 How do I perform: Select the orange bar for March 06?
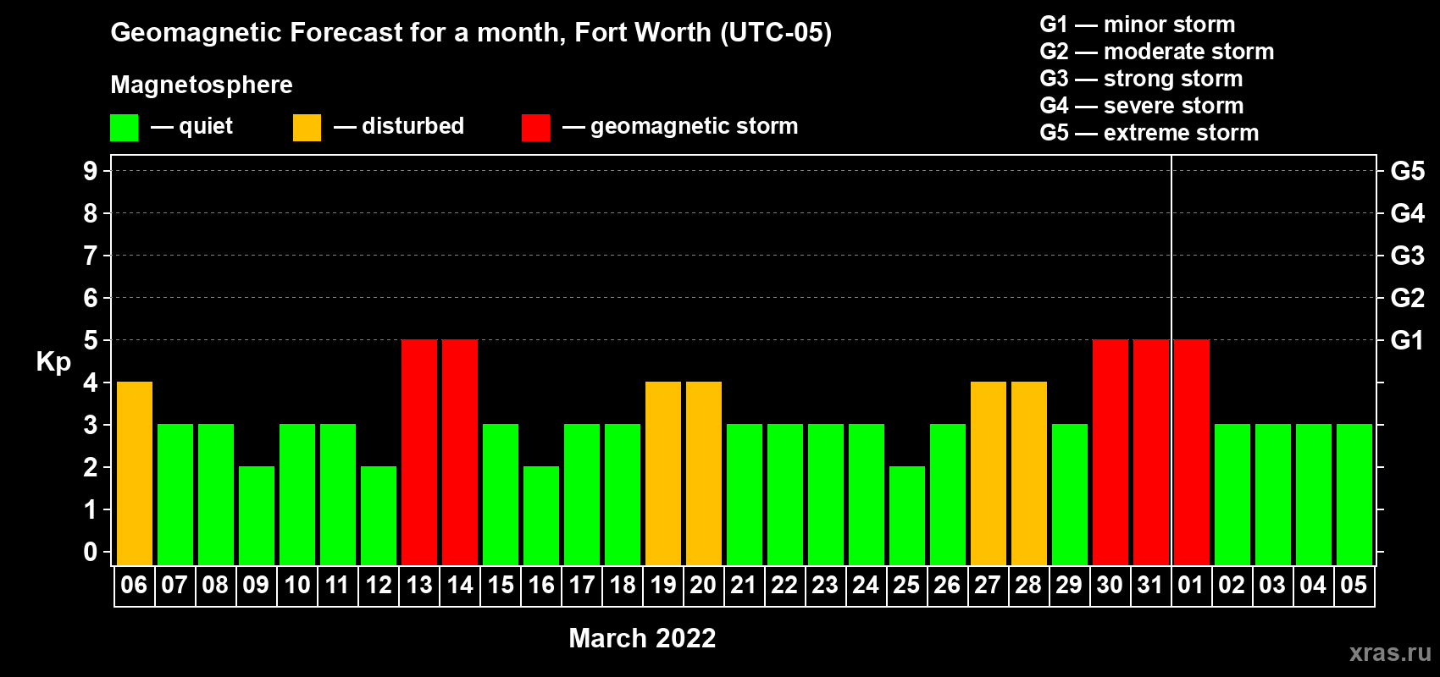tap(135, 474)
